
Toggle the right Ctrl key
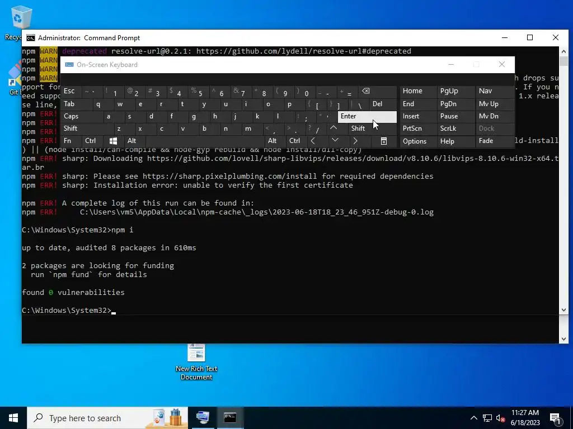click(297, 141)
